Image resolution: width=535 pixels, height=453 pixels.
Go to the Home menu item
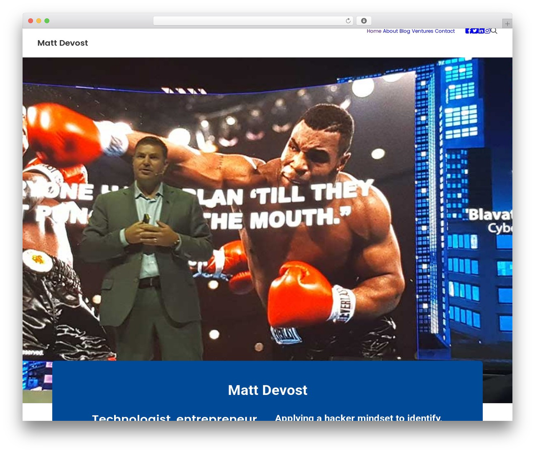click(374, 31)
